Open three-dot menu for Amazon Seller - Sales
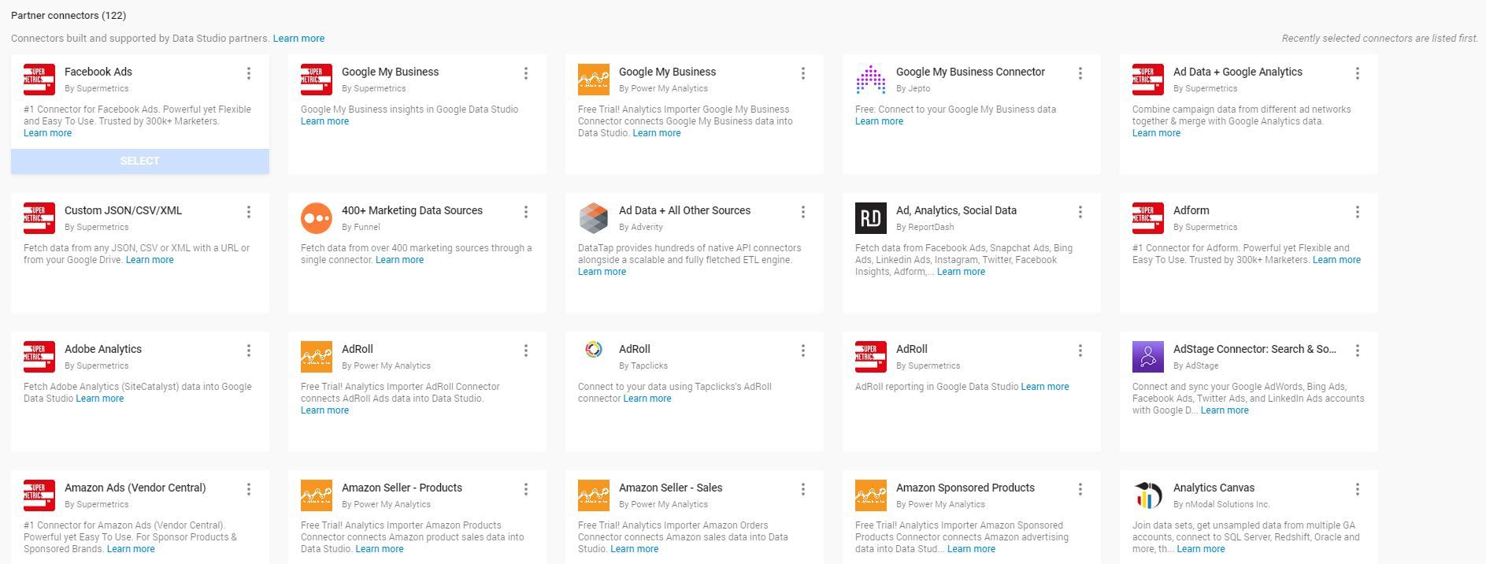This screenshot has height=564, width=1486. [x=803, y=489]
